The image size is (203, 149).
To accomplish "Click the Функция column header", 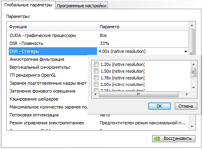I will 52,27.
